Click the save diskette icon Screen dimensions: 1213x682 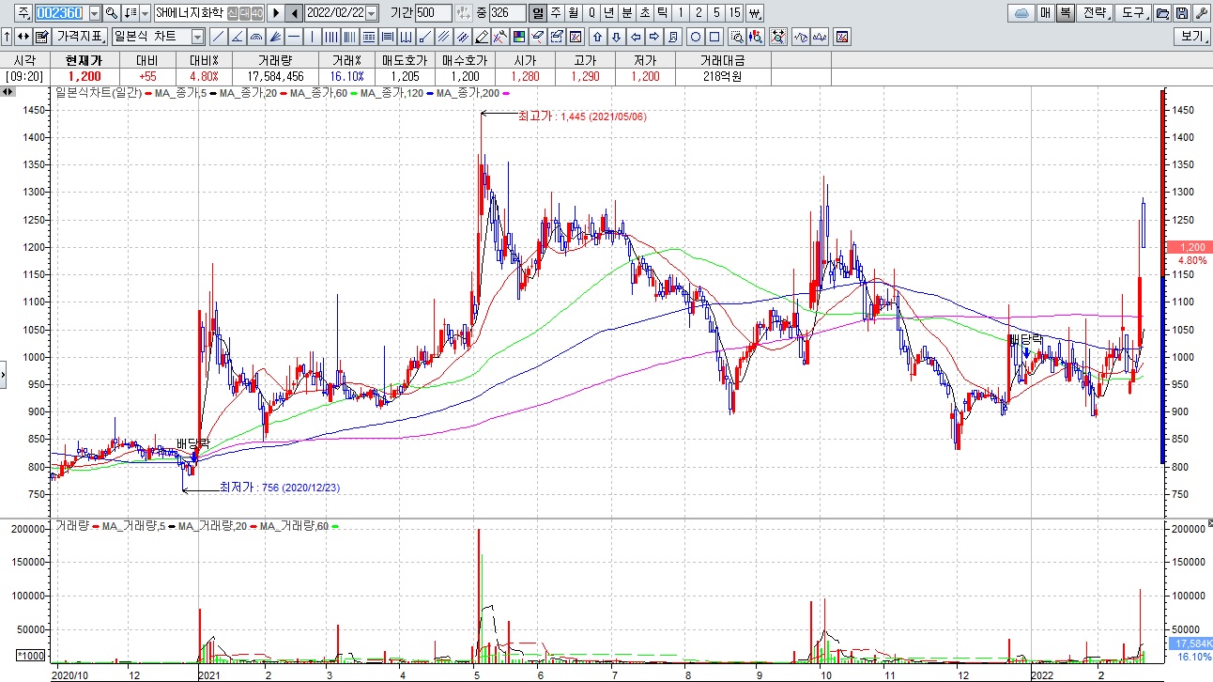pyautogui.click(x=1182, y=13)
